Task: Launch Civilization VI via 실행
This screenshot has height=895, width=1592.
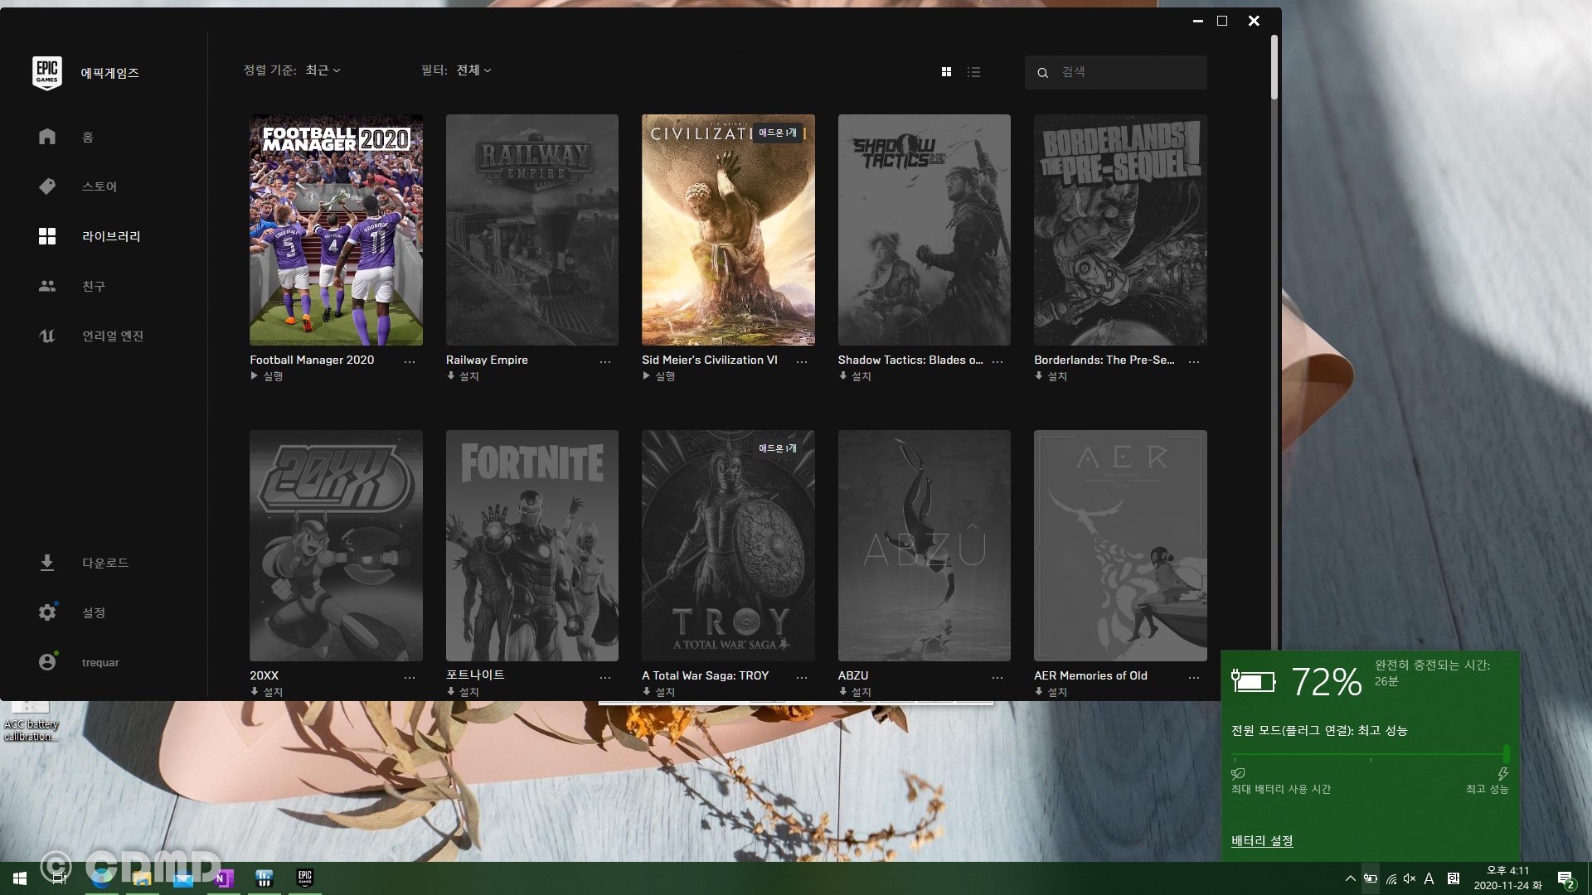Action: 659,376
